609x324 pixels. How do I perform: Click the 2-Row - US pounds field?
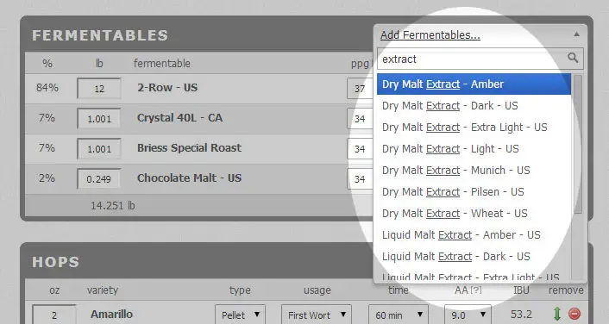(x=99, y=89)
